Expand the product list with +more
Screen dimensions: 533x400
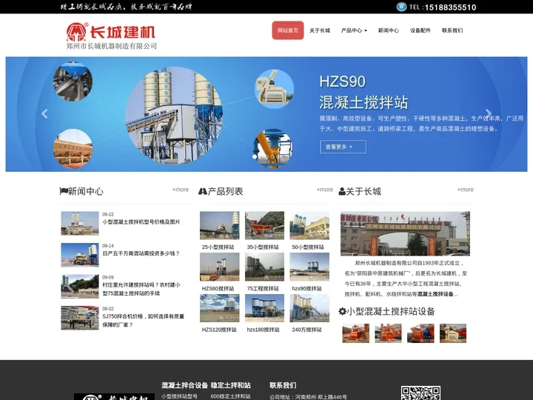point(324,190)
